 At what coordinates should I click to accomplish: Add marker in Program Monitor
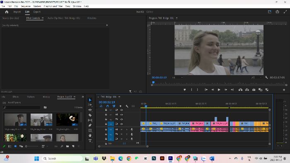pyautogui.click(x=185, y=90)
